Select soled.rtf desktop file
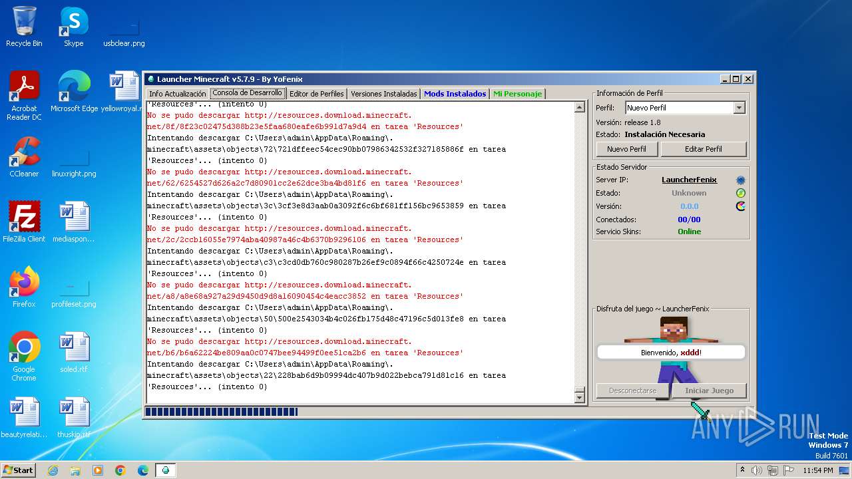 tap(74, 353)
